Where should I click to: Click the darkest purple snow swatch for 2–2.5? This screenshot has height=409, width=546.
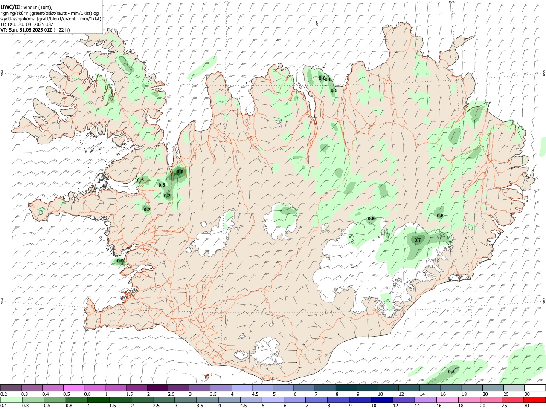[157, 388]
